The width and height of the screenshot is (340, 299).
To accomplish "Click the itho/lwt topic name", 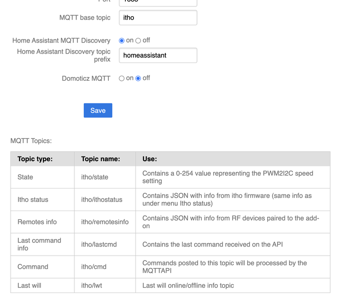I will coord(92,285).
